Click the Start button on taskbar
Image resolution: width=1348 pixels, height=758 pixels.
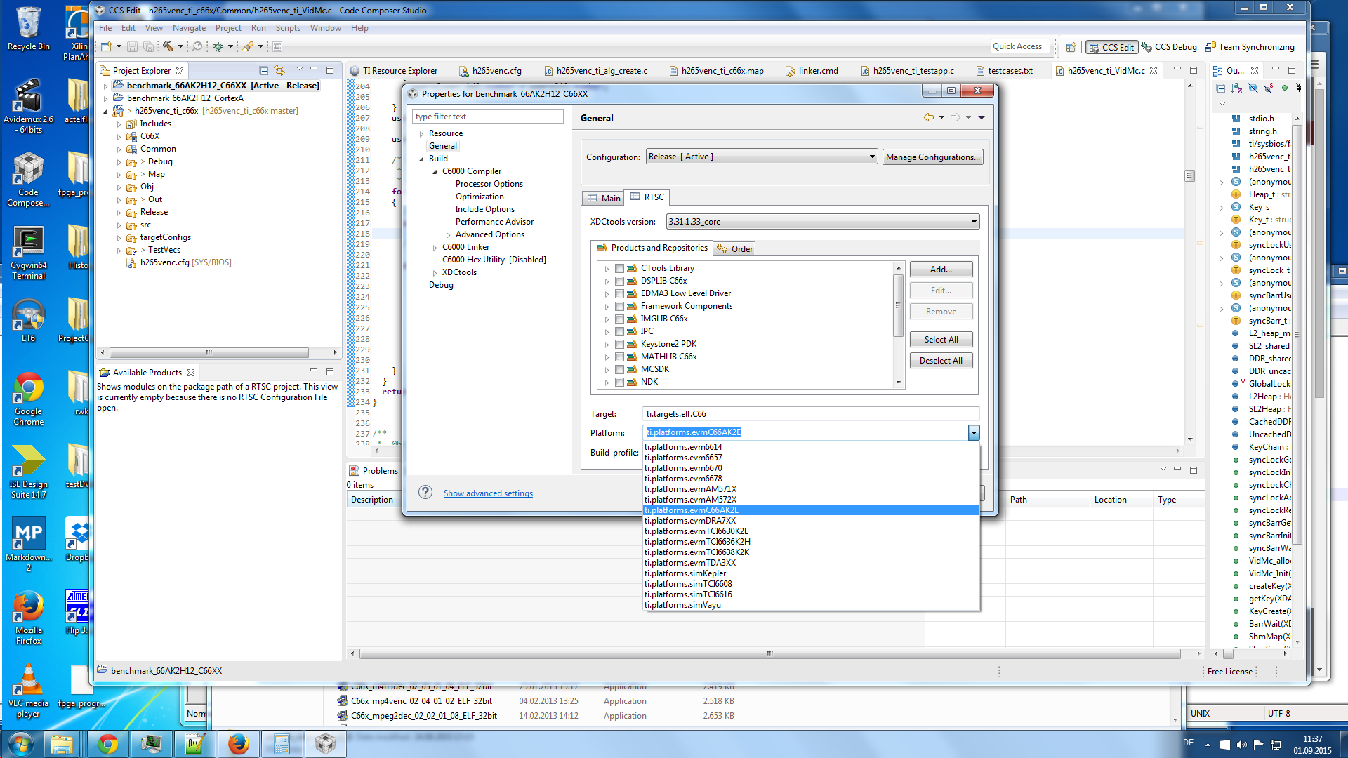(x=20, y=744)
